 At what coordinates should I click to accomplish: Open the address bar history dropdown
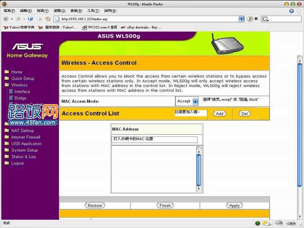(x=241, y=19)
